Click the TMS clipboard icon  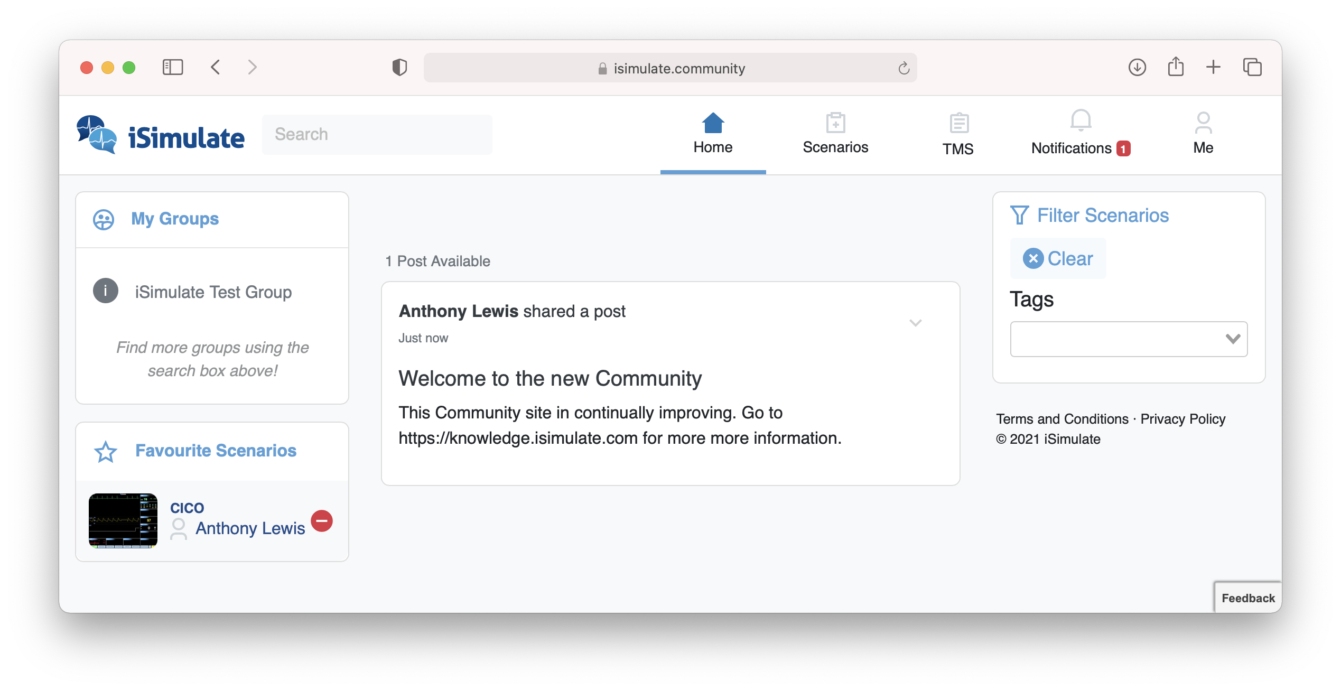(957, 122)
